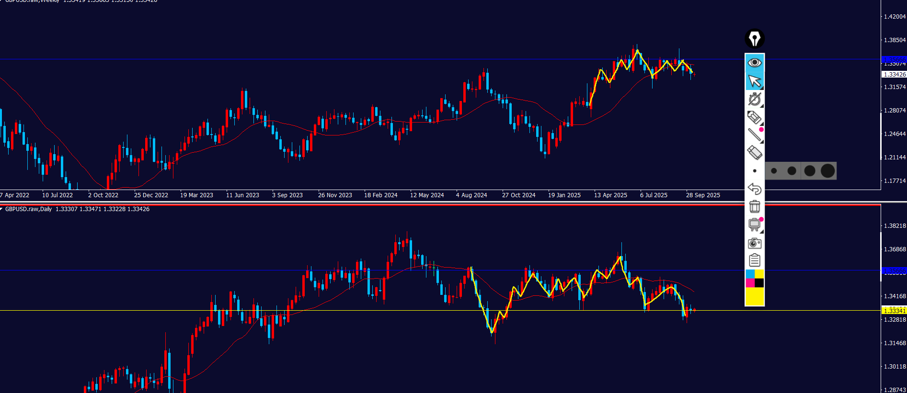907x393 pixels.
Task: Click the yellow 1.33341 price label
Action: (x=894, y=311)
